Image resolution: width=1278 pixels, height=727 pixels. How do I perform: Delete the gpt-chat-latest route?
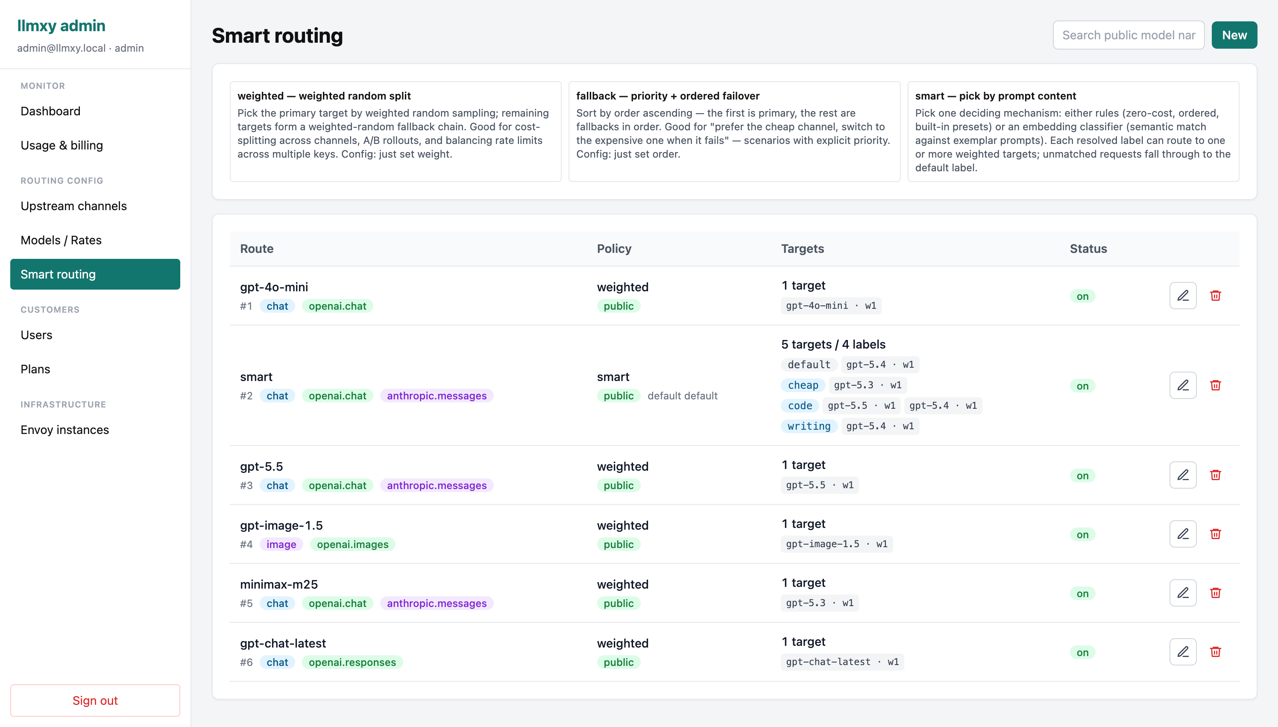(1216, 651)
